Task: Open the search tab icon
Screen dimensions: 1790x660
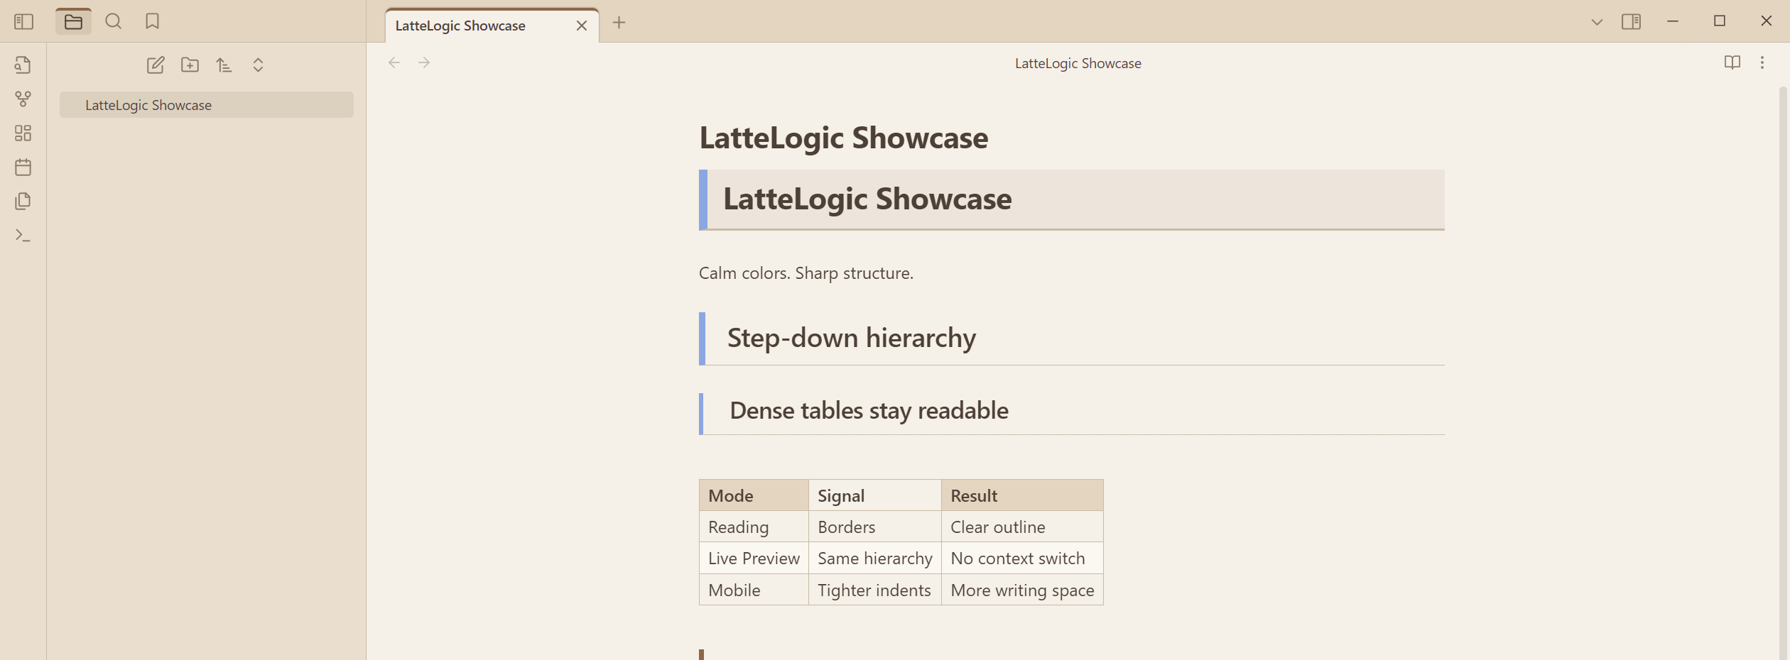Action: [113, 22]
